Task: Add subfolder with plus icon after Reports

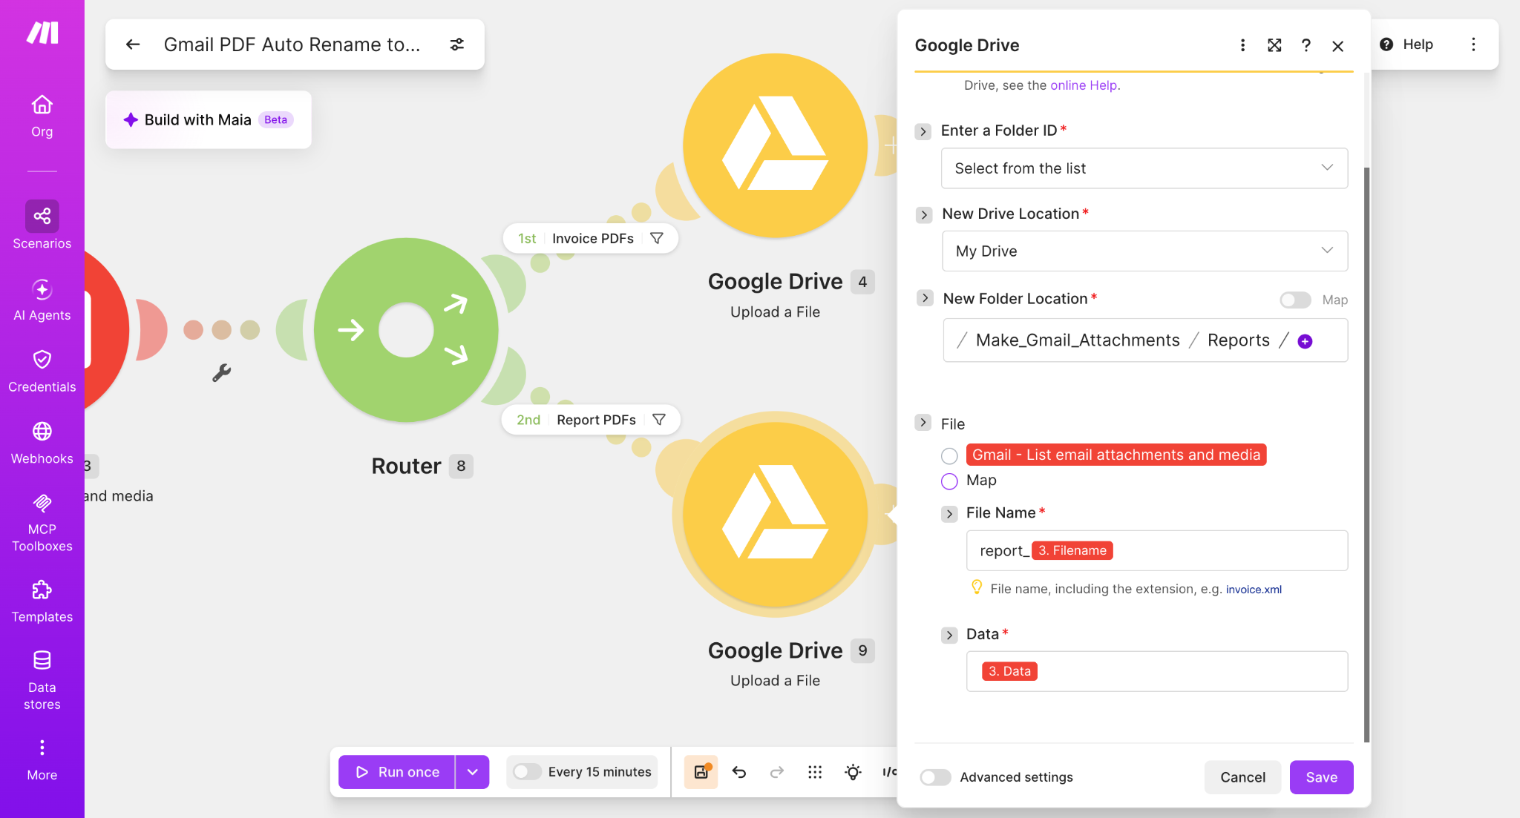Action: click(1305, 341)
